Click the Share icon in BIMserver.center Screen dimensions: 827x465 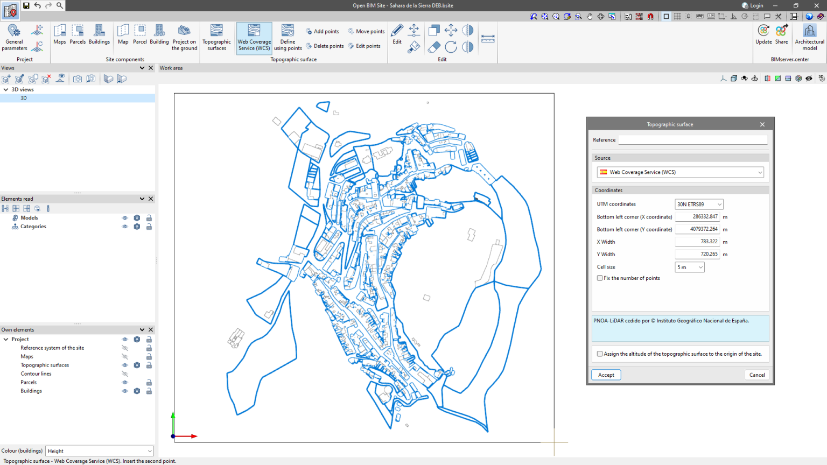click(781, 36)
